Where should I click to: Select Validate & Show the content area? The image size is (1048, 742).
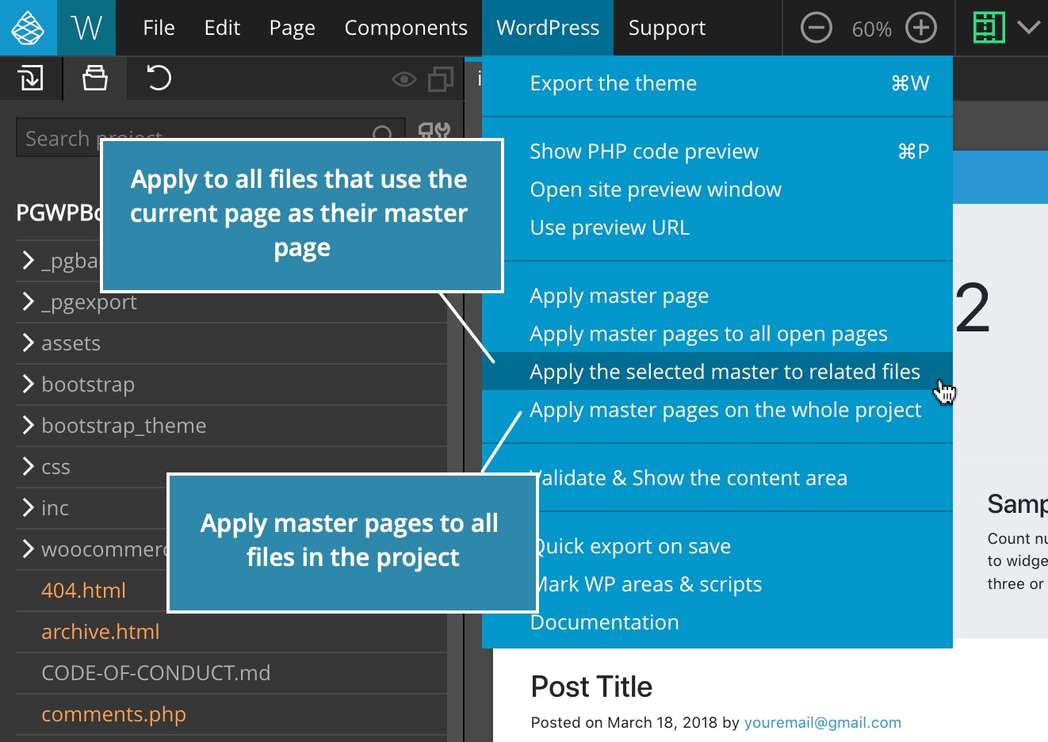pyautogui.click(x=717, y=478)
